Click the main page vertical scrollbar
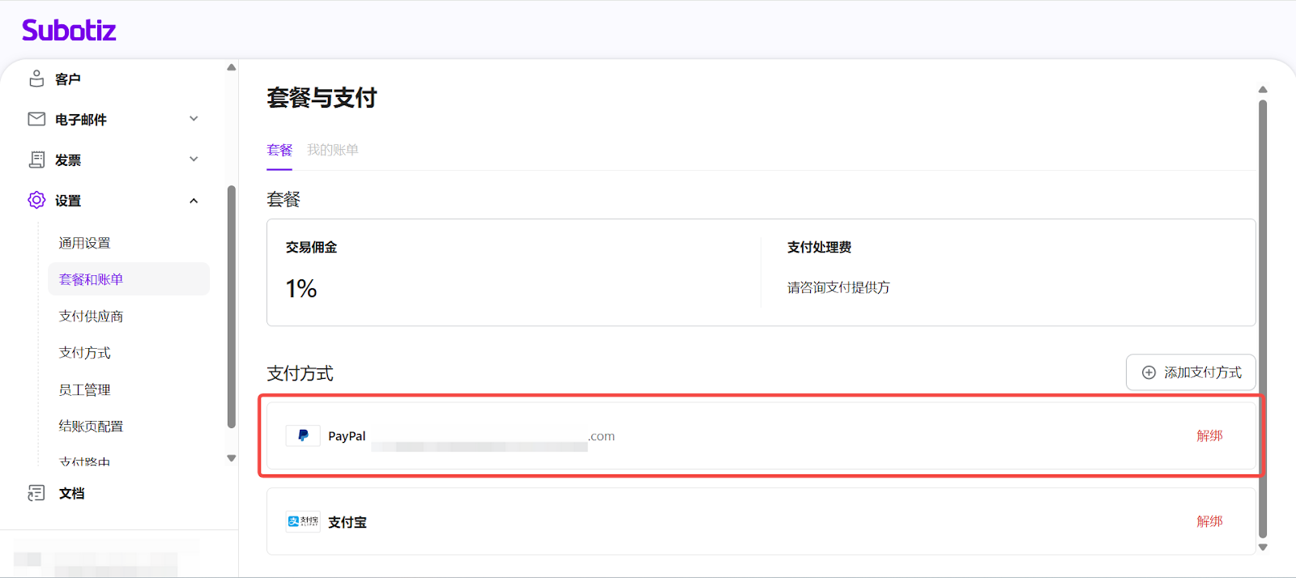The height and width of the screenshot is (578, 1296). pos(1262,316)
